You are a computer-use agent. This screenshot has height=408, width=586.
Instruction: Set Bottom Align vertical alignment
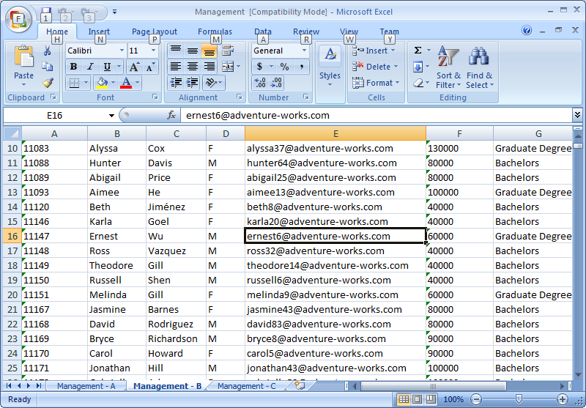point(209,51)
